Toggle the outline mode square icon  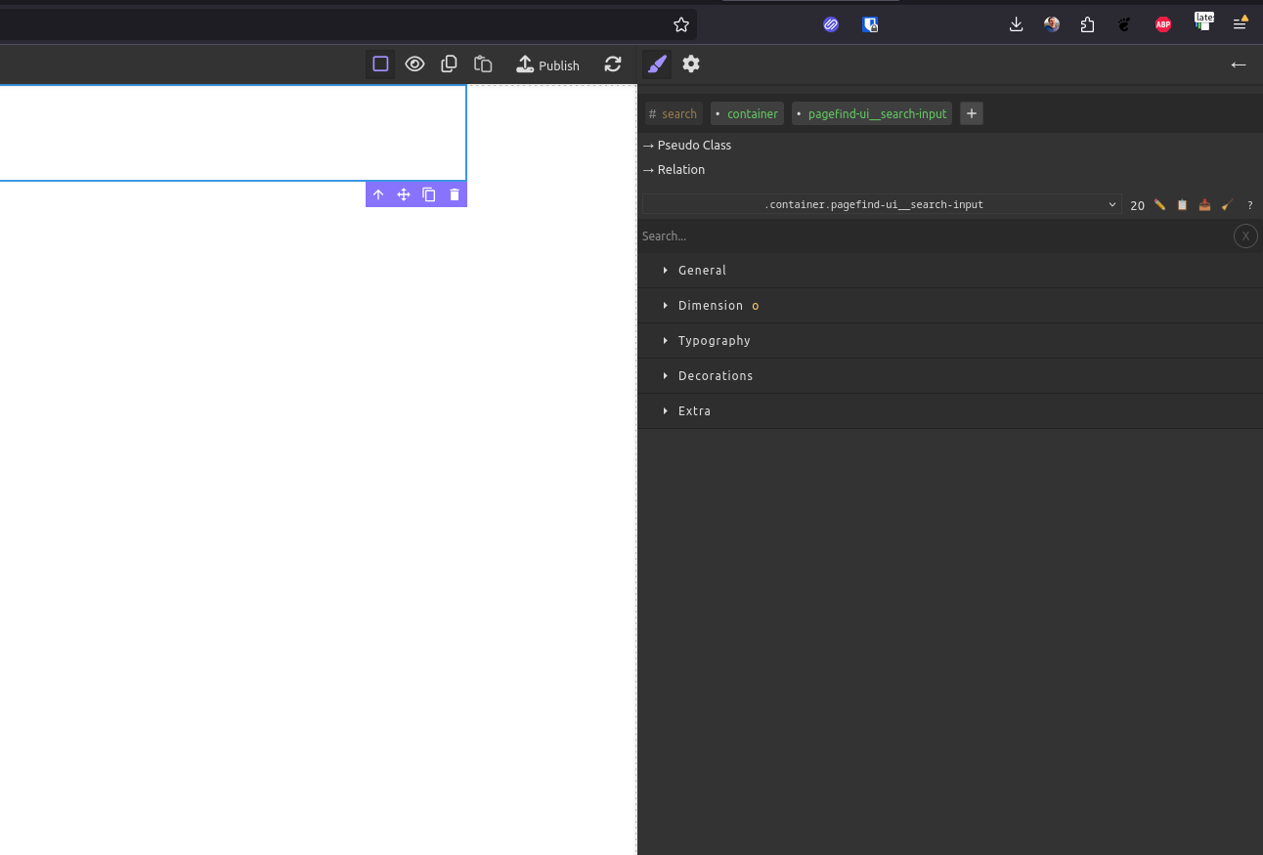click(x=379, y=64)
